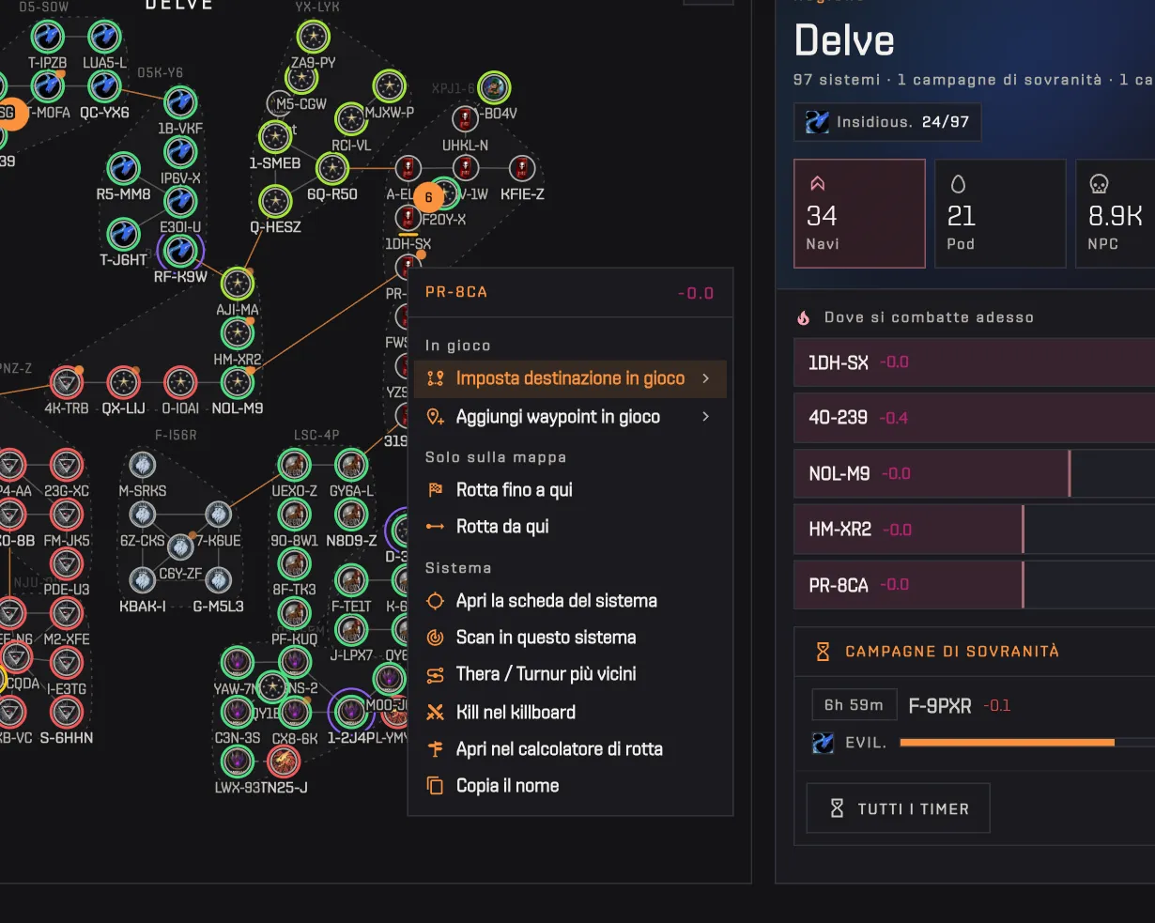The height and width of the screenshot is (923, 1155).
Task: Expand the Imposta destinazione in gioco submenu arrow
Action: (706, 378)
